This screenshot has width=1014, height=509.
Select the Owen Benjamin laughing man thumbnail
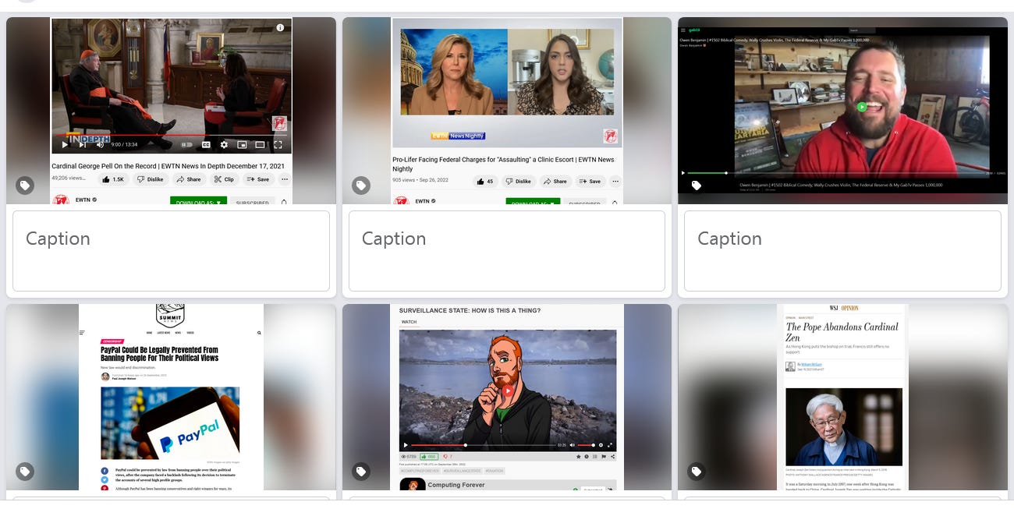(842, 111)
